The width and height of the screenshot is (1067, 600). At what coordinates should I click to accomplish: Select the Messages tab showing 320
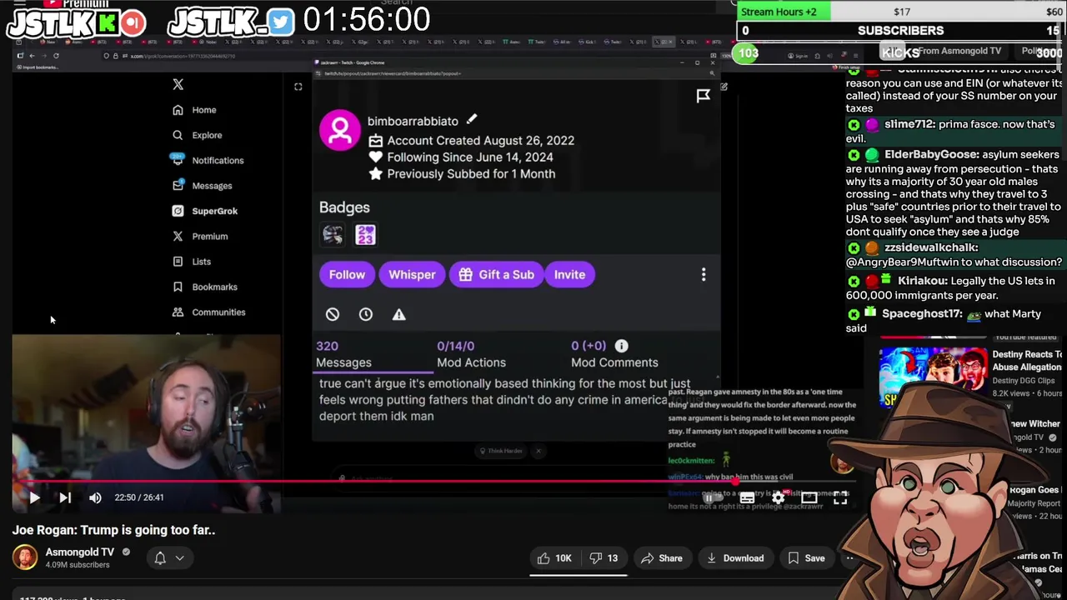point(343,354)
